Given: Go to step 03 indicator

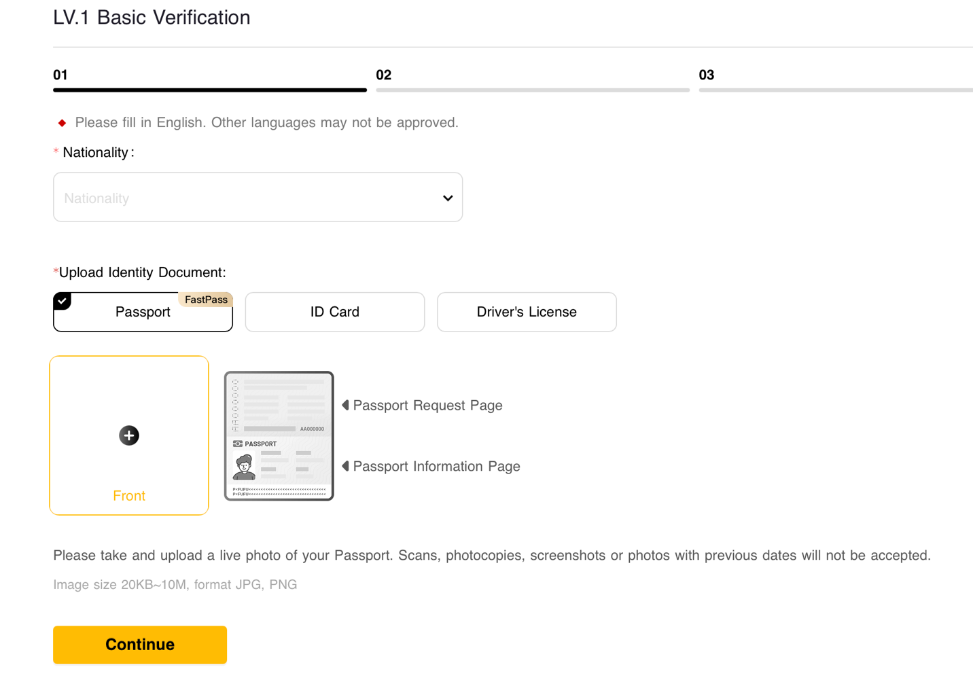Looking at the screenshot, I should point(707,75).
